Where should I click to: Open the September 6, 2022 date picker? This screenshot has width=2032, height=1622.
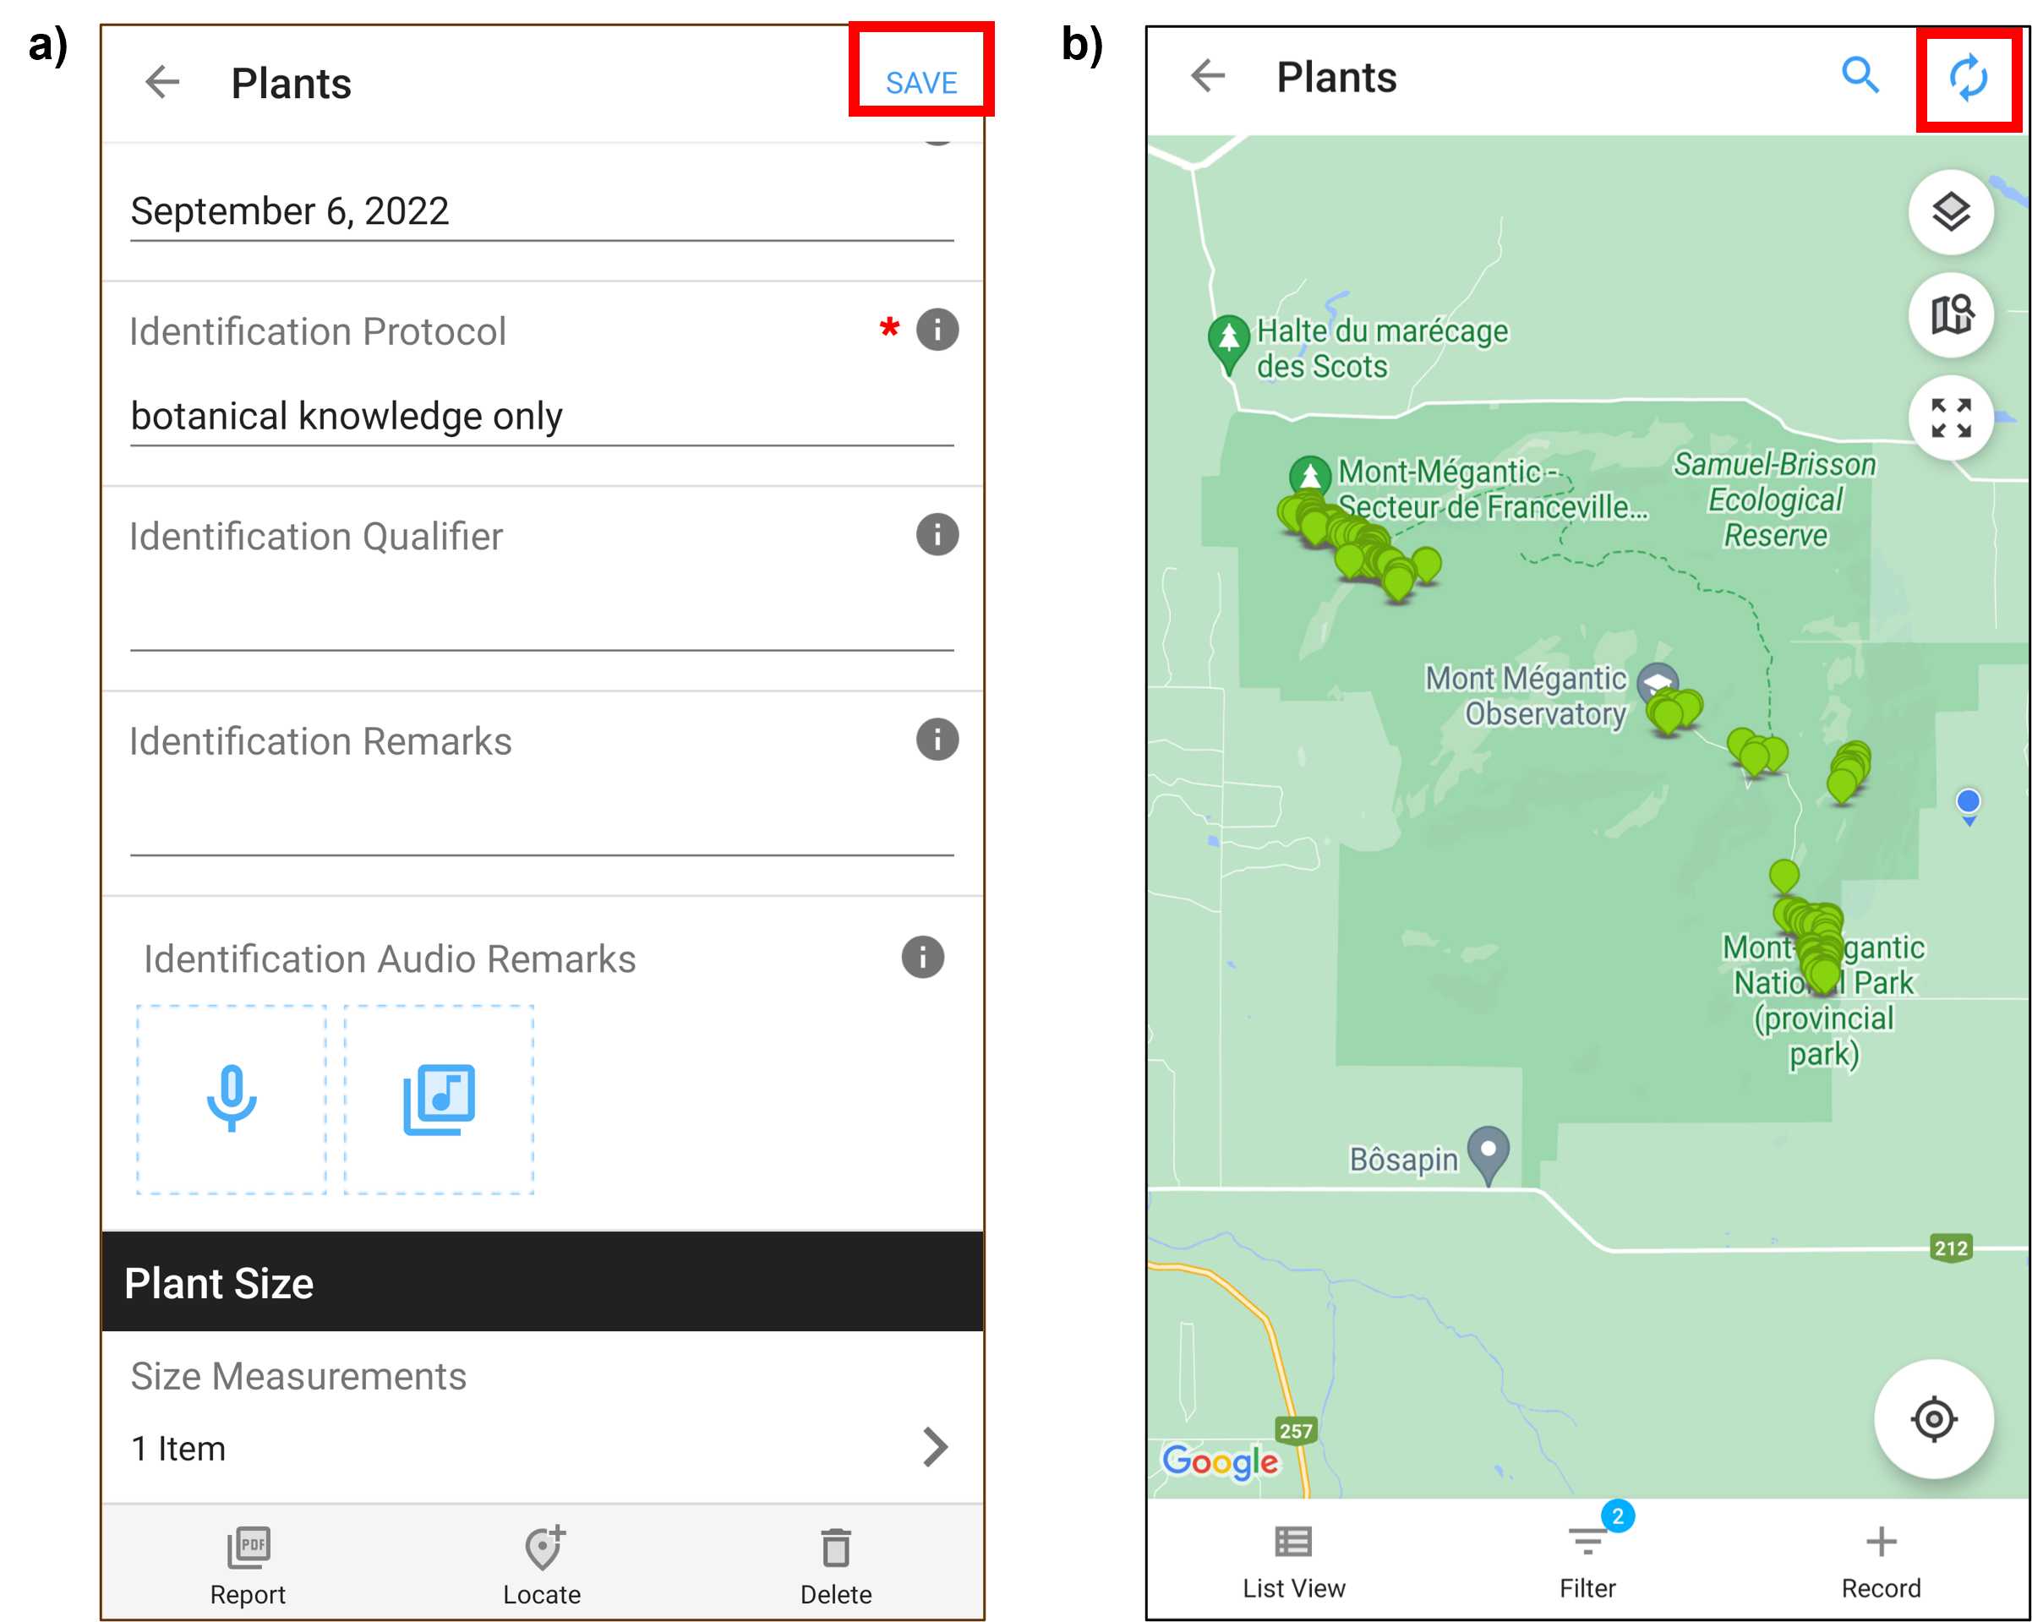point(542,212)
